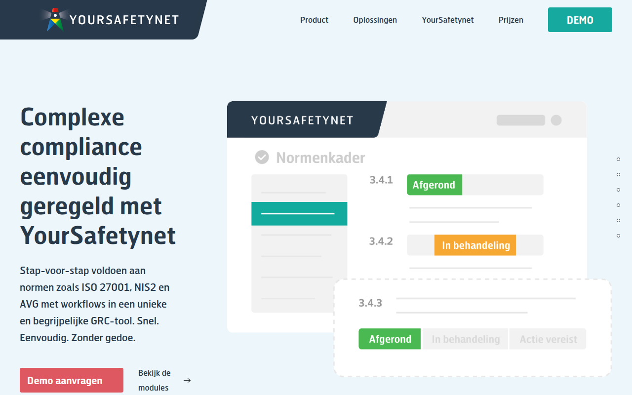Click the In behandeling status for 3.4.2
This screenshot has width=632, height=395.
tap(475, 245)
